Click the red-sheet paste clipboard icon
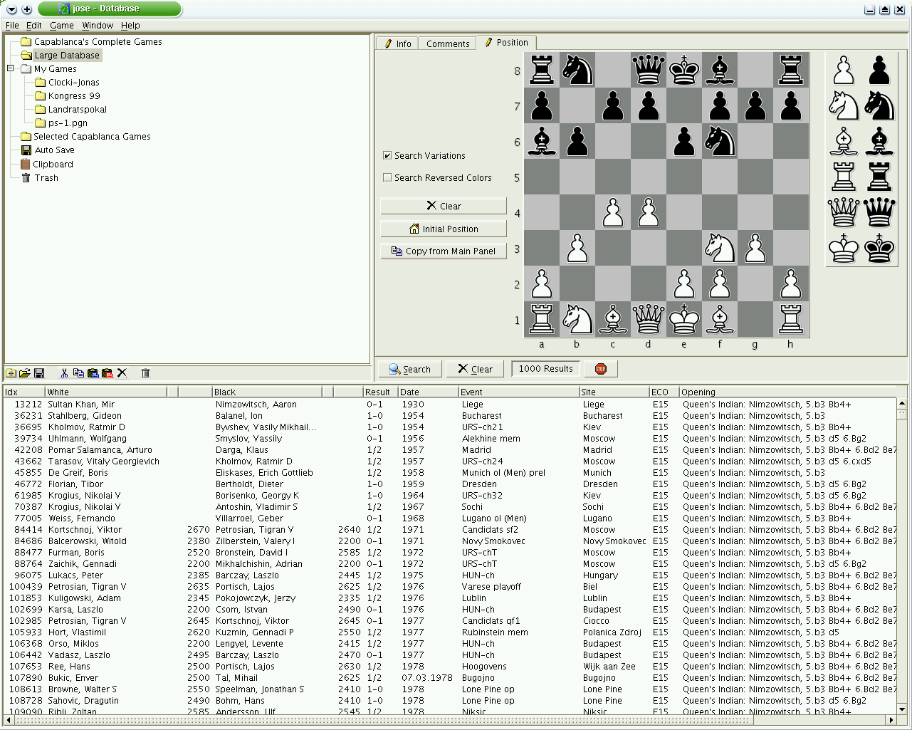Image resolution: width=912 pixels, height=730 pixels. [x=107, y=373]
